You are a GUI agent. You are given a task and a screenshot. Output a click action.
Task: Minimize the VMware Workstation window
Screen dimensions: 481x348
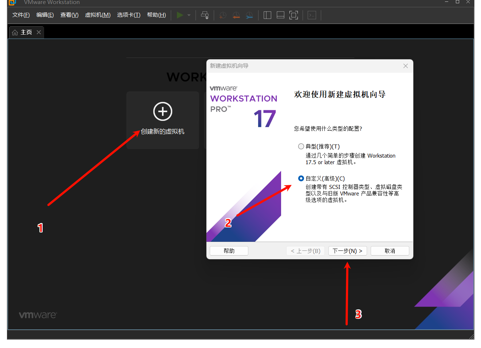tap(446, 2)
